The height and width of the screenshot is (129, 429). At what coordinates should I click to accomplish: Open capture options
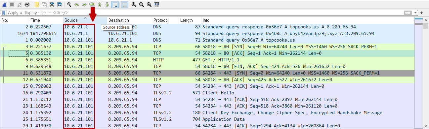[x=27, y=5]
